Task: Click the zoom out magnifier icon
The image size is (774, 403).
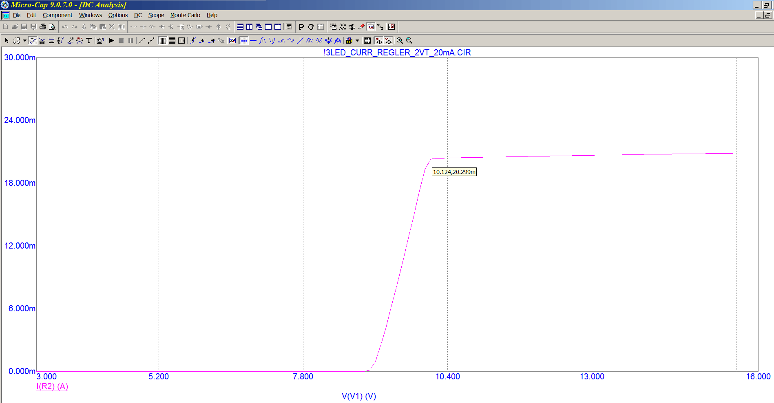Action: point(409,41)
